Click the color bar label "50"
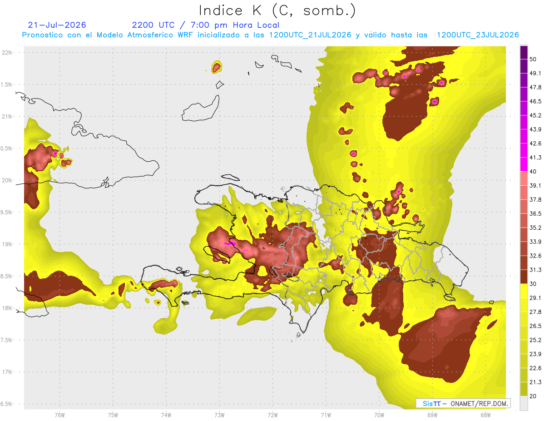The image size is (545, 421). (534, 59)
